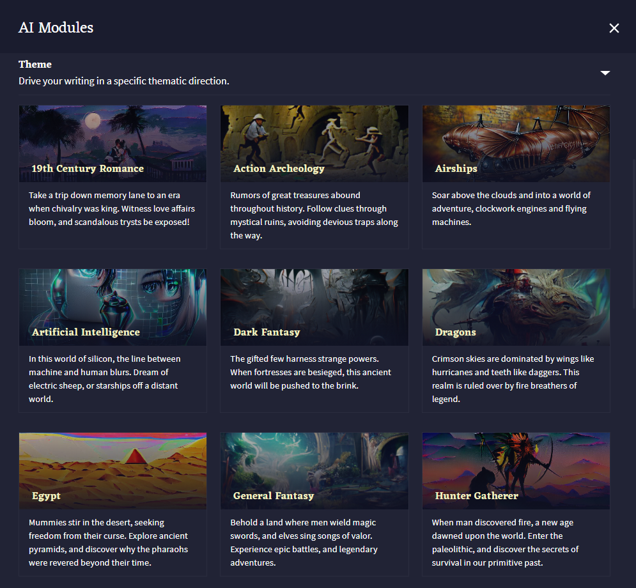Click the Hunter Gatherer description text
The height and width of the screenshot is (588, 636).
[505, 543]
